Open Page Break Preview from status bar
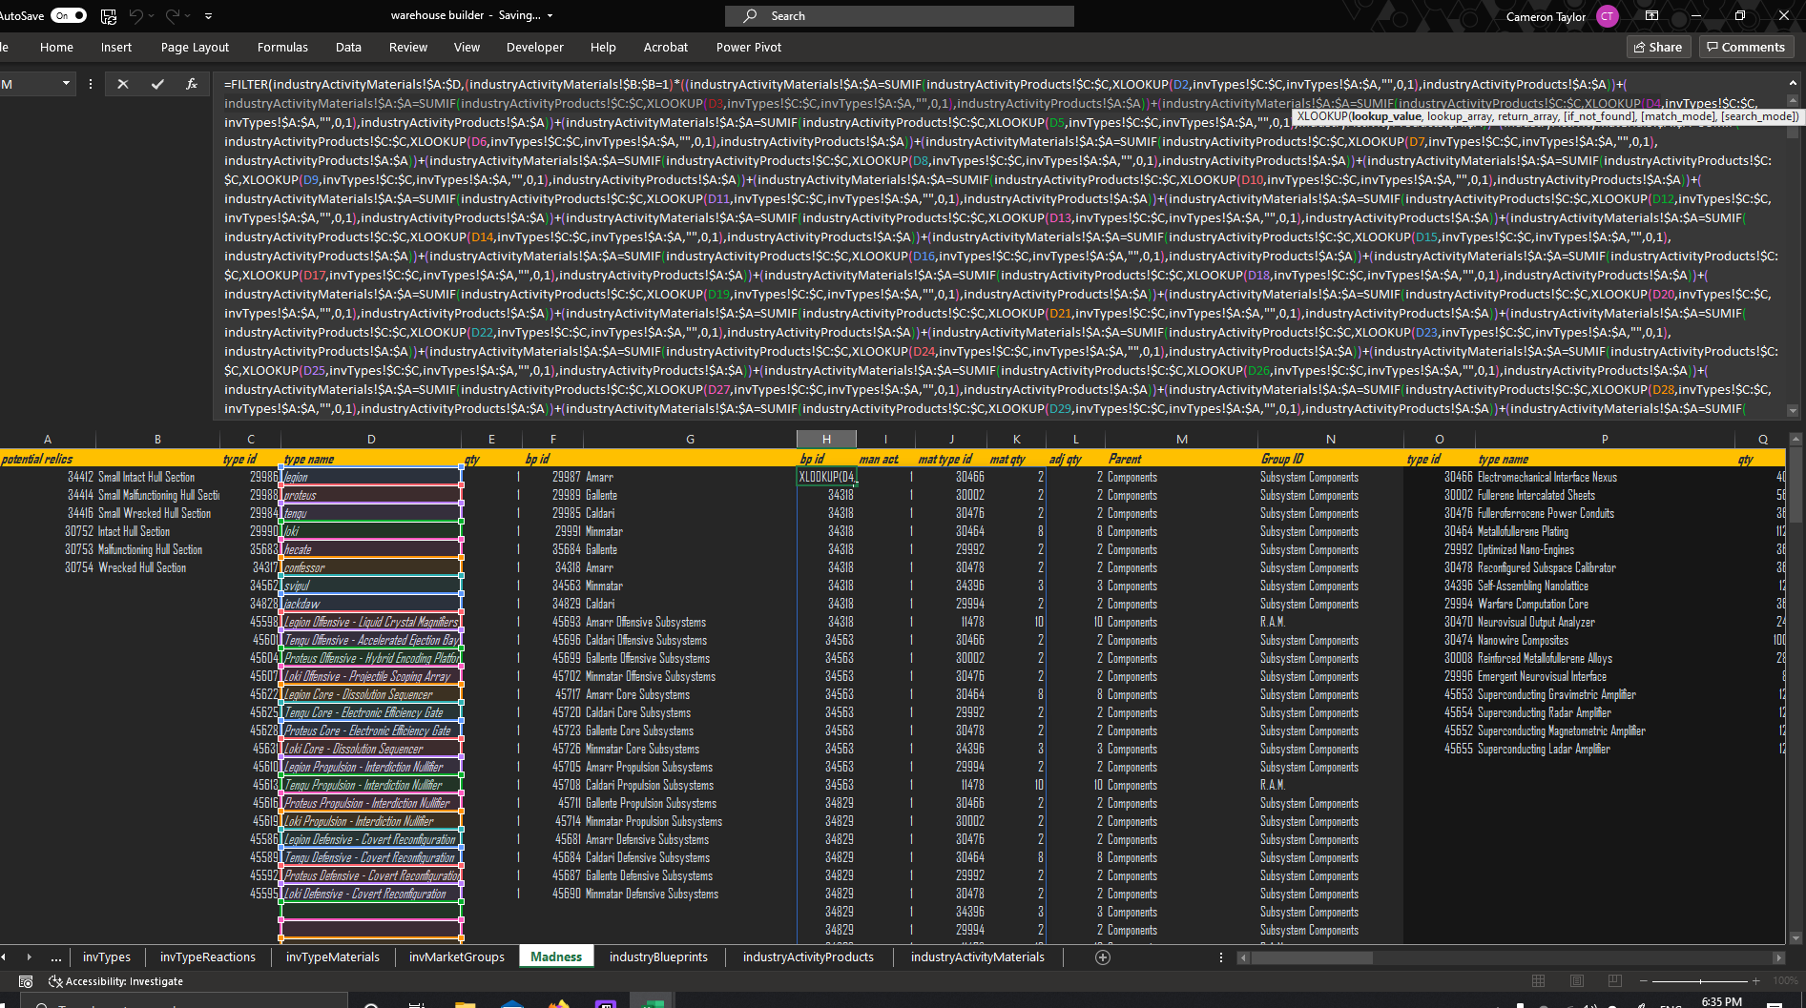Screen dimensions: 1806x1008 [x=1614, y=981]
